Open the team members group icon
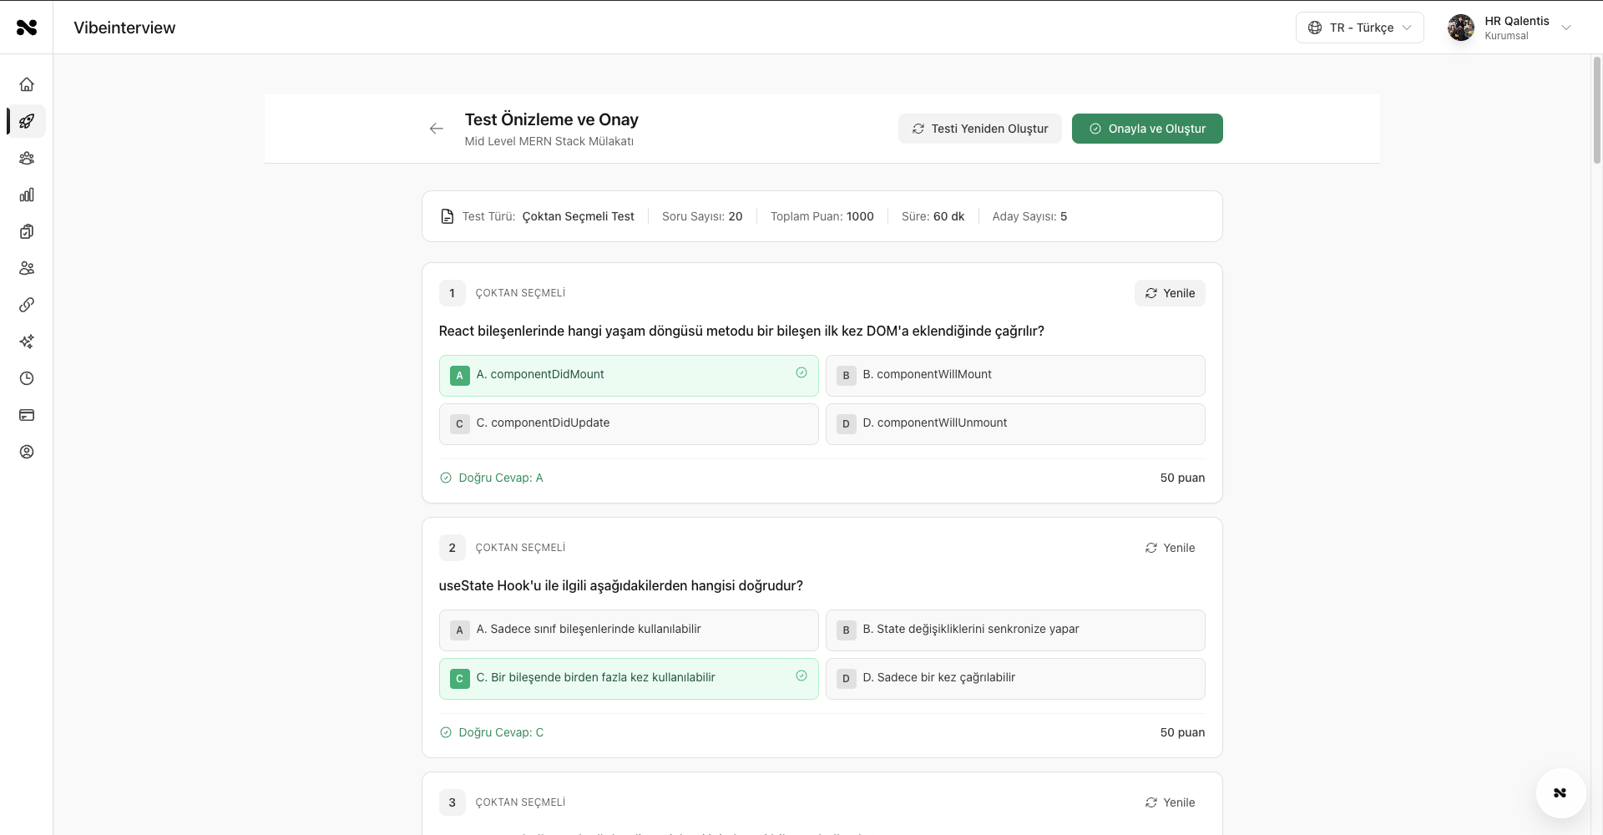The height and width of the screenshot is (835, 1603). coord(27,158)
